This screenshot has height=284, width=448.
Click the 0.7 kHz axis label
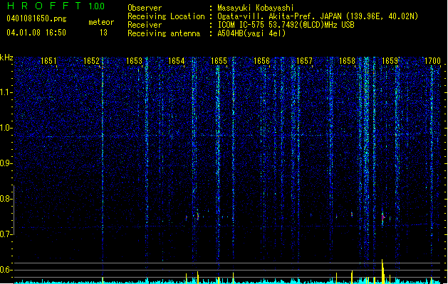[6, 234]
